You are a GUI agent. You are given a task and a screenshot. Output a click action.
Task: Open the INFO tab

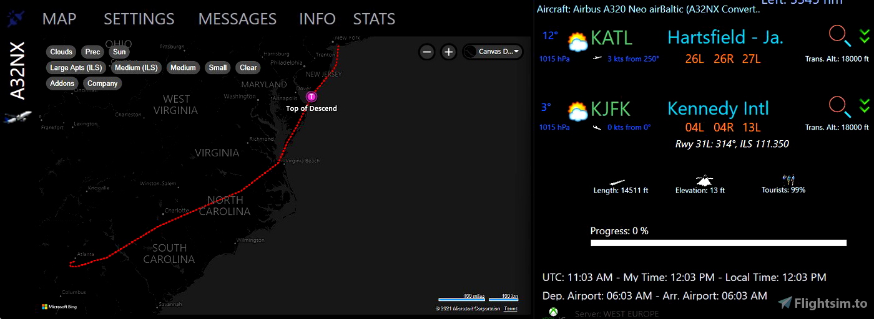(317, 19)
